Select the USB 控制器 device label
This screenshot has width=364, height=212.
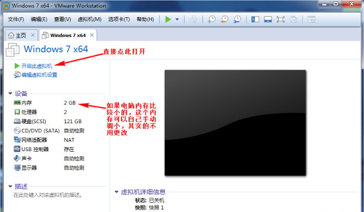click(35, 149)
